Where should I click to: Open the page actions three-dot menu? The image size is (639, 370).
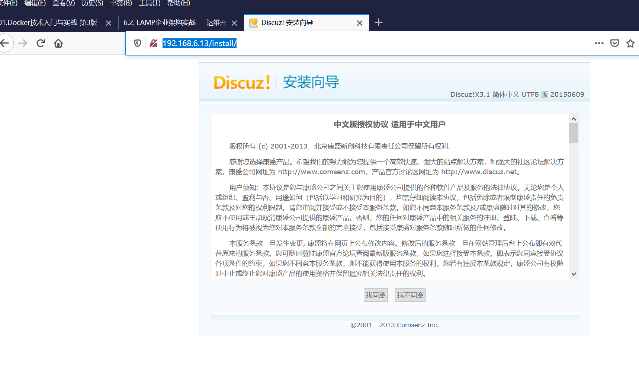[x=599, y=43]
